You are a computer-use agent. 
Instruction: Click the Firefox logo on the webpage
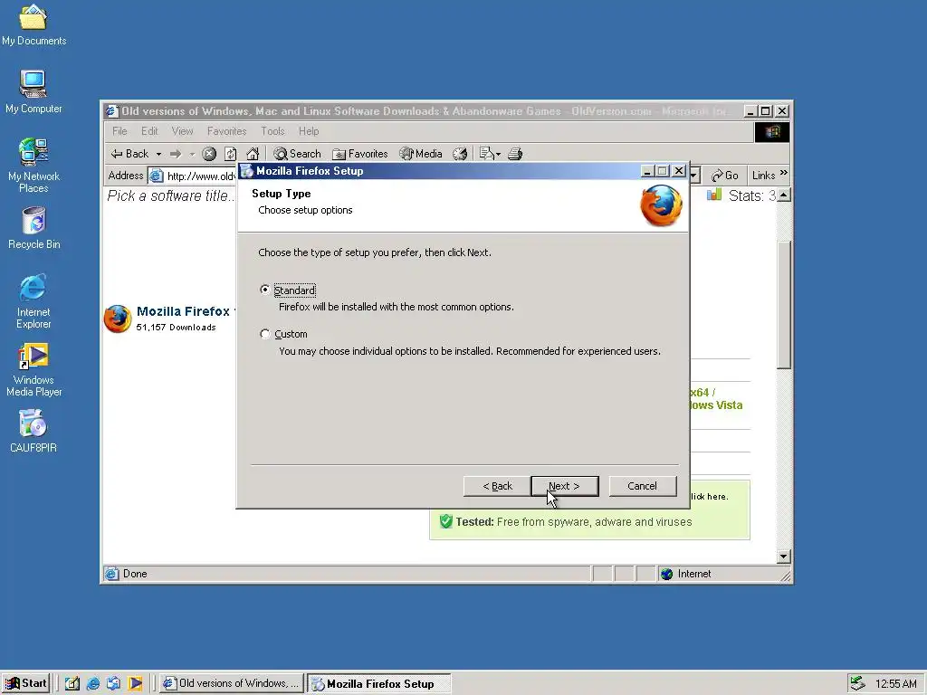point(118,319)
